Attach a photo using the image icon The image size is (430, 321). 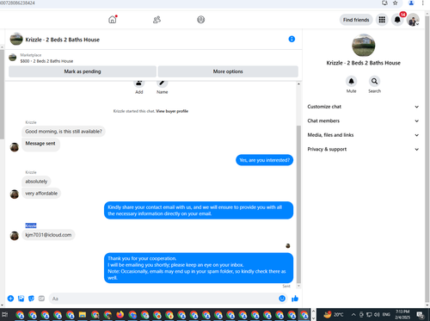pos(21,299)
